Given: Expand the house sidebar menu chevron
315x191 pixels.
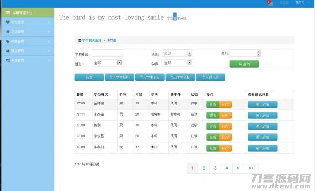Looking at the screenshot, I should coord(49,31).
